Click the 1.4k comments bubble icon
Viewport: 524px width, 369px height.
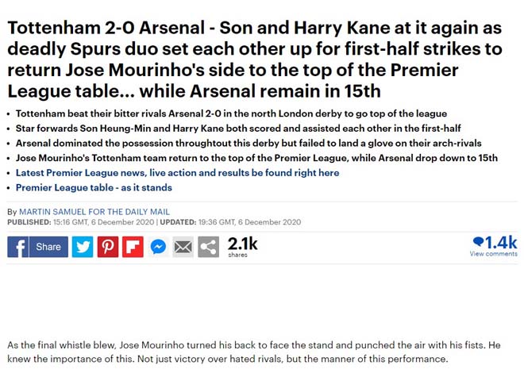pos(479,242)
